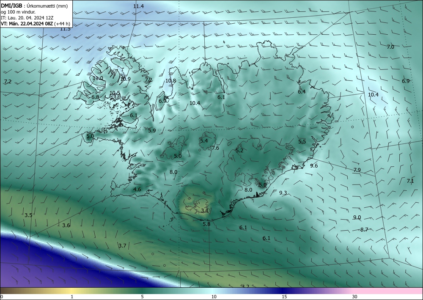The image size is (423, 300).
Task: Click the colour scale tick labelled 1
Action: tap(72, 297)
